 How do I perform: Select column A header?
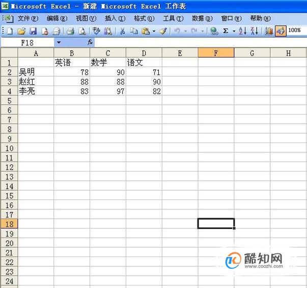point(36,53)
